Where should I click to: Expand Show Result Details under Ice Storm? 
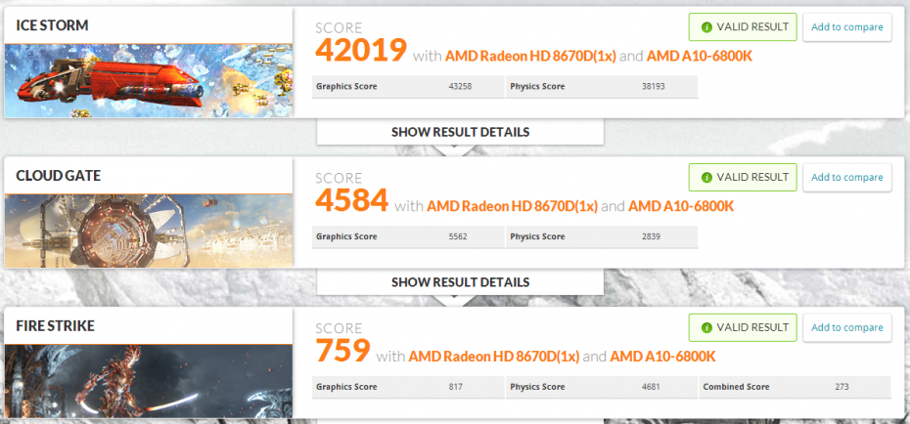coord(460,132)
